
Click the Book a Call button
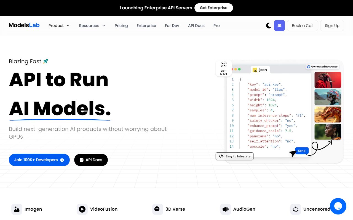[x=302, y=26]
